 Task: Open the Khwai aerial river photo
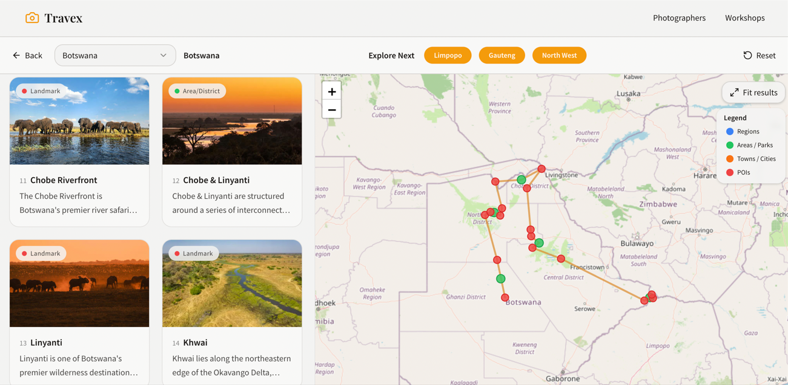(x=232, y=283)
